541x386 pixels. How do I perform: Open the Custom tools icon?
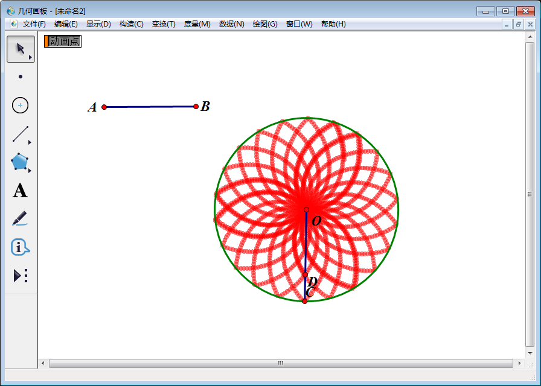tap(21, 276)
